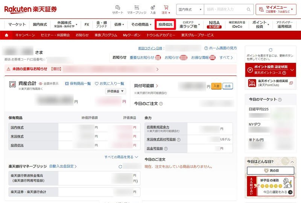This screenshot has height=203, width=301.
Task: Open the 米国株式 holdings link
Action: (x=17, y=136)
